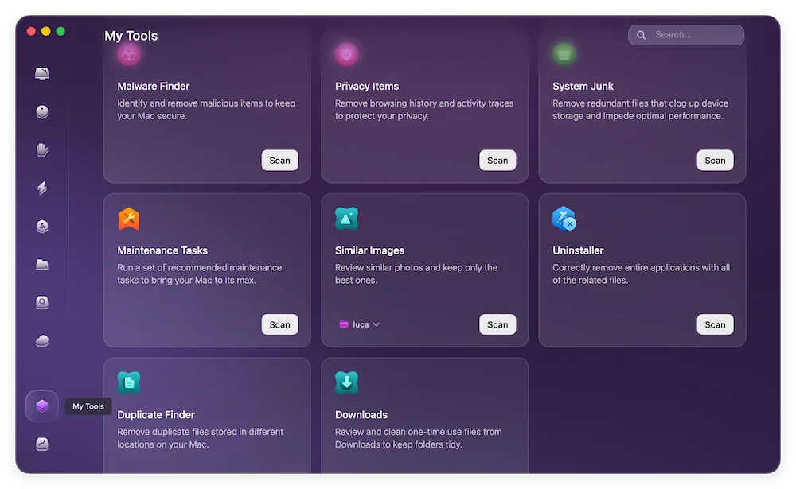
Task: Select the lightning bolt performance icon
Action: click(42, 188)
